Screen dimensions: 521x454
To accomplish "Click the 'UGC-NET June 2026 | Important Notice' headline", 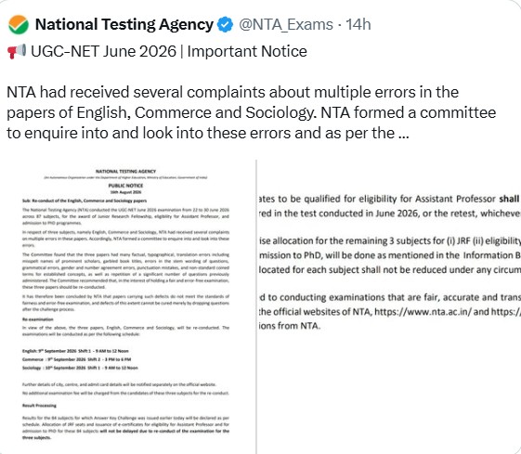I will pyautogui.click(x=169, y=51).
